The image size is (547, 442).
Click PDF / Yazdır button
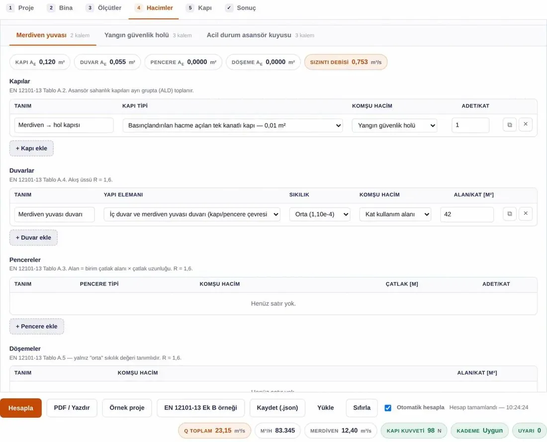pyautogui.click(x=72, y=408)
